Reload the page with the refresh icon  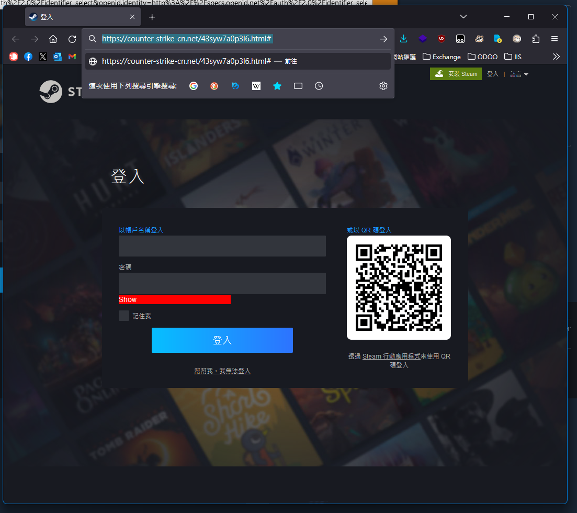[72, 39]
